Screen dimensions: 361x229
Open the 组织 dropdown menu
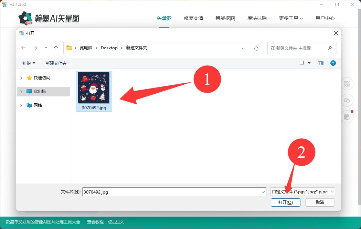[x=29, y=63]
